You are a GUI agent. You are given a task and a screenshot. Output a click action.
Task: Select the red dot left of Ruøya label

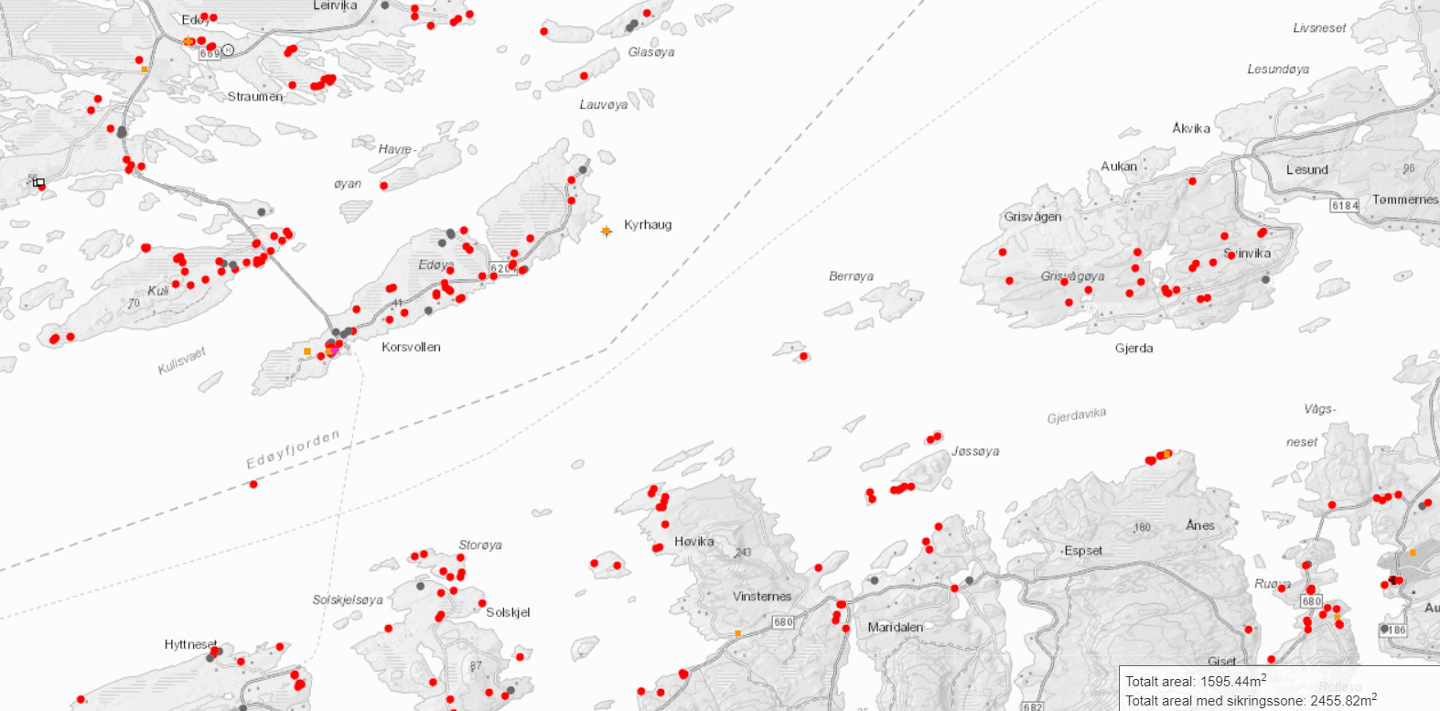click(x=1281, y=587)
